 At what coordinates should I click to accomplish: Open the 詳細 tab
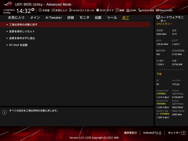[71, 18]
